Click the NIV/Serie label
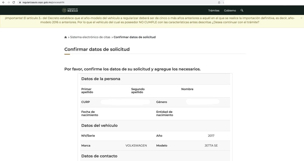 [88, 136]
